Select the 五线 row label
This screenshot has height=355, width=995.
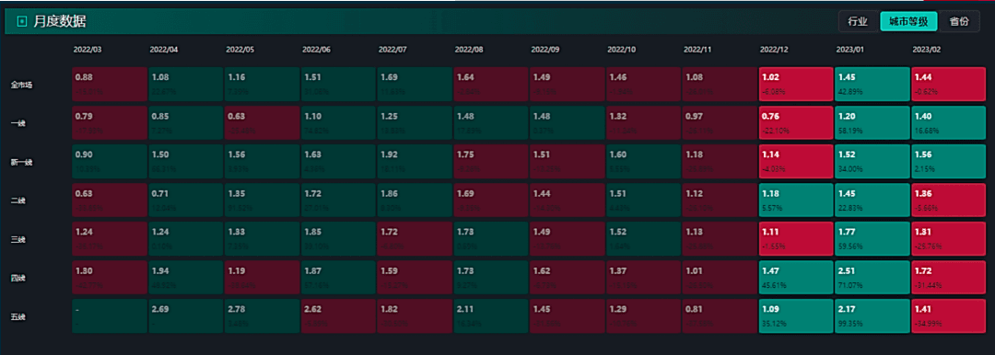point(18,316)
